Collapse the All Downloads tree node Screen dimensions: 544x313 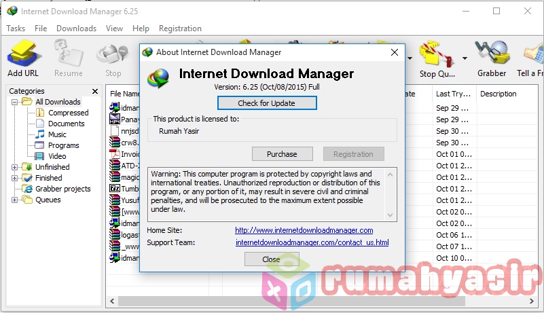click(x=14, y=102)
